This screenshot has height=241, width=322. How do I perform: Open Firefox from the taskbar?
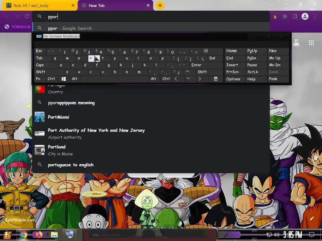(39, 235)
